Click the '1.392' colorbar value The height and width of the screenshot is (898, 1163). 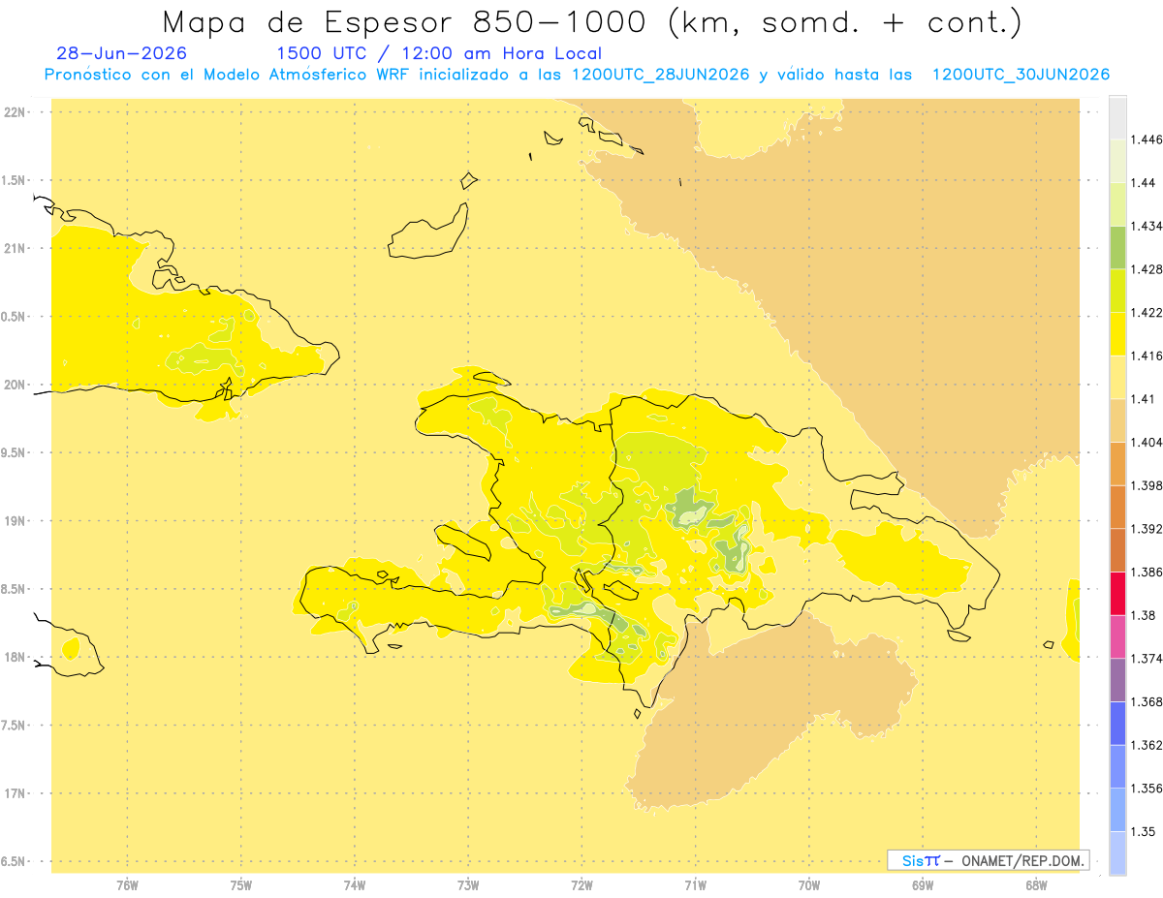[1147, 529]
